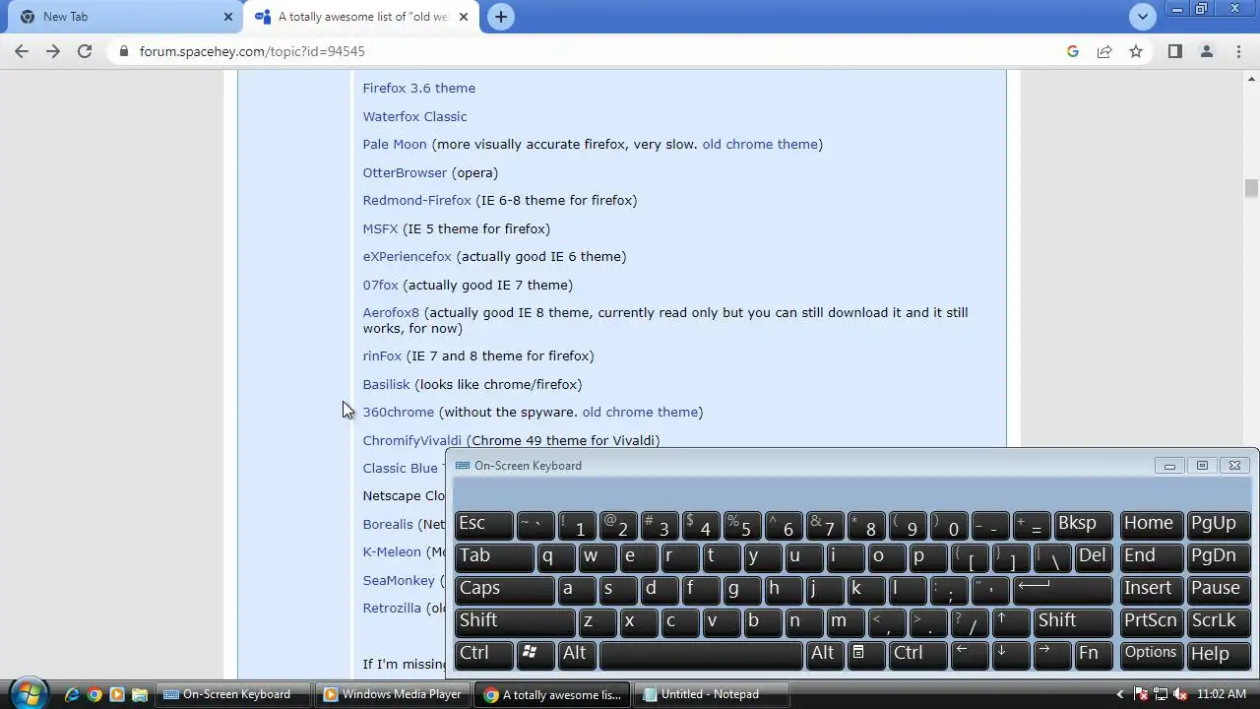
Task: Click the context menu key on keyboard
Action: 865,655
